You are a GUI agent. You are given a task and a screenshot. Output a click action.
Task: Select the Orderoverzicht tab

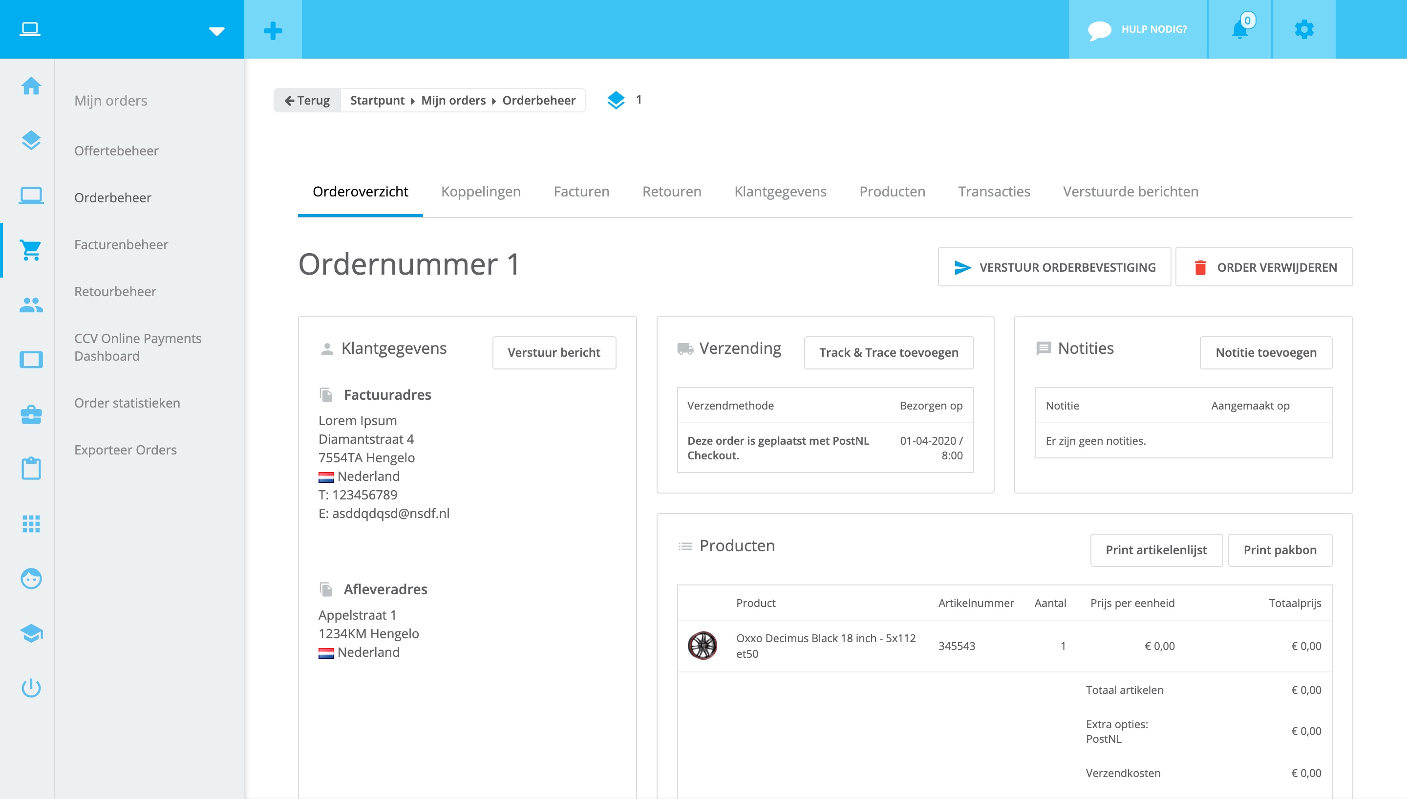pyautogui.click(x=361, y=192)
